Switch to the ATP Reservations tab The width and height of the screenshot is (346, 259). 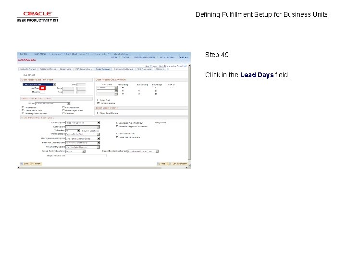pos(84,69)
